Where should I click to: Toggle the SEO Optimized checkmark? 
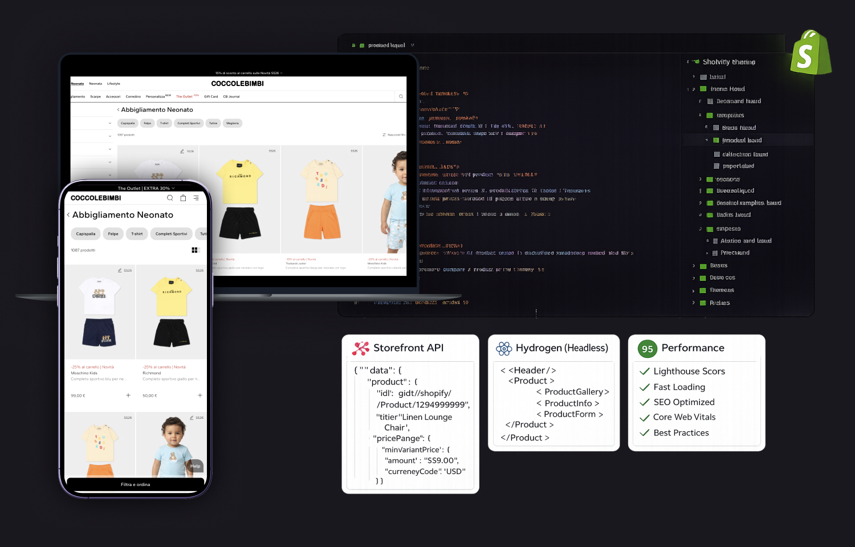pos(645,402)
